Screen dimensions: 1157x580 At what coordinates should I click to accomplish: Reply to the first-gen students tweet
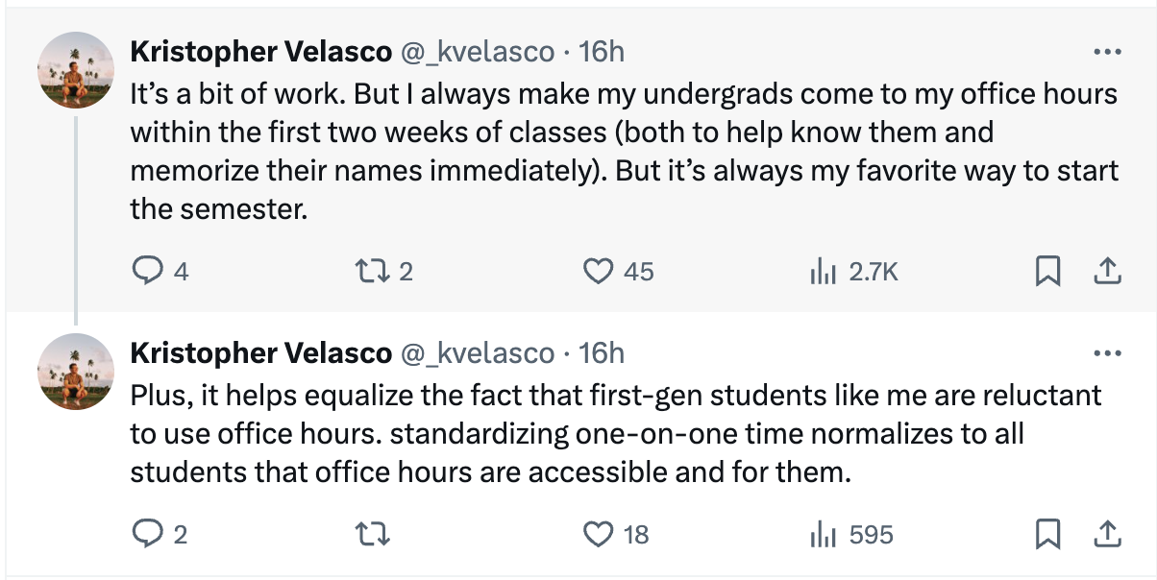(x=146, y=534)
